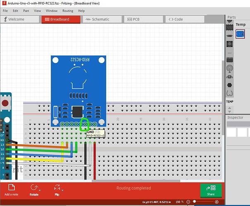This screenshot has width=250, height=206.
Task: Click the Flip tool icon
Action: 57,188
